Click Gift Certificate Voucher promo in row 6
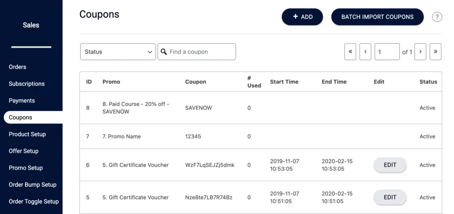 tap(136, 165)
